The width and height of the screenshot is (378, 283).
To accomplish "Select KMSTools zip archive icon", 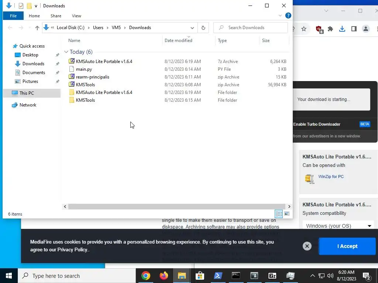I will 71,84.
